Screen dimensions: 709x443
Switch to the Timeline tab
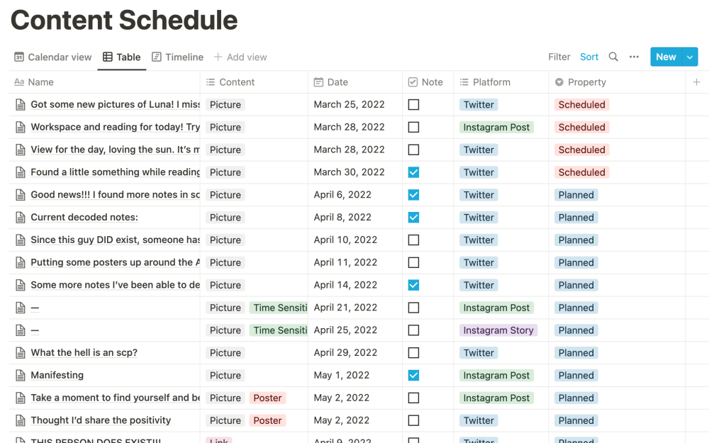click(177, 57)
